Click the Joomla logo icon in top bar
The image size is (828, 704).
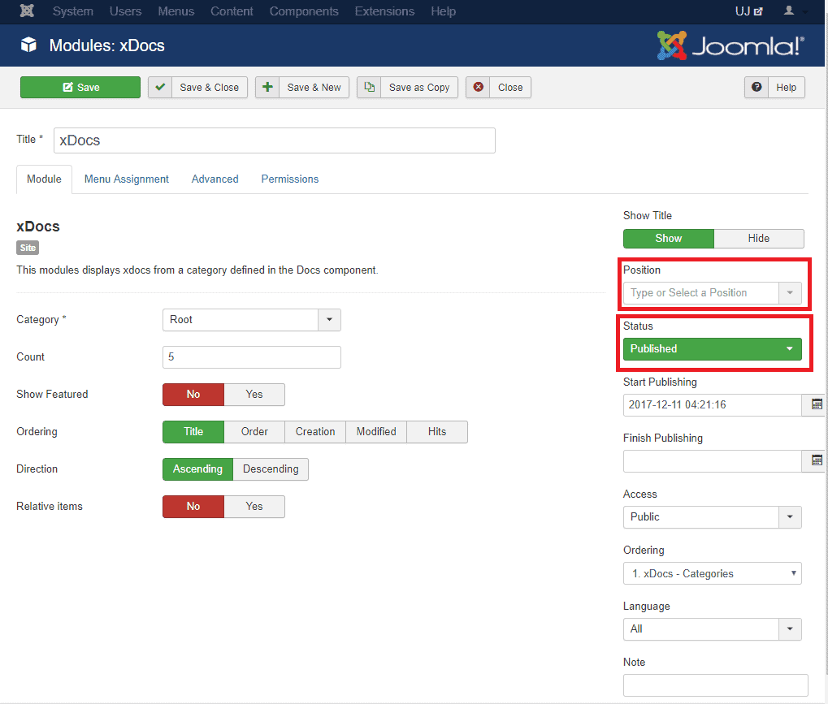point(28,11)
